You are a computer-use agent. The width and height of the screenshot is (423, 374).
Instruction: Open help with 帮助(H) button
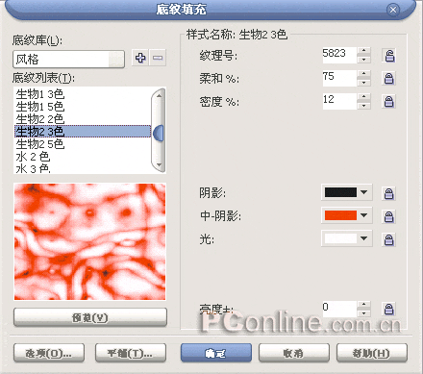[372, 353]
